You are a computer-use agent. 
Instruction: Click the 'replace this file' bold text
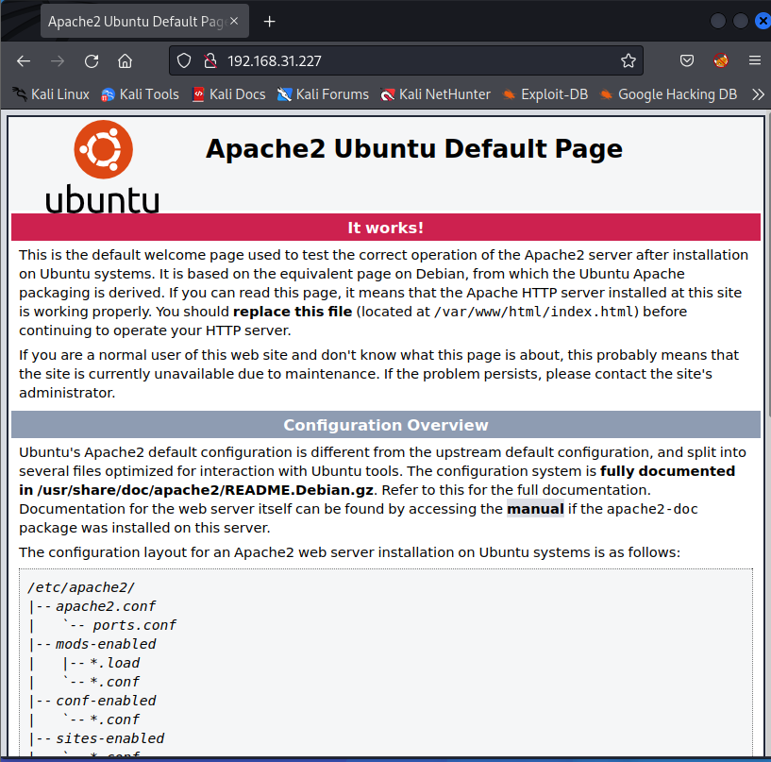point(293,312)
